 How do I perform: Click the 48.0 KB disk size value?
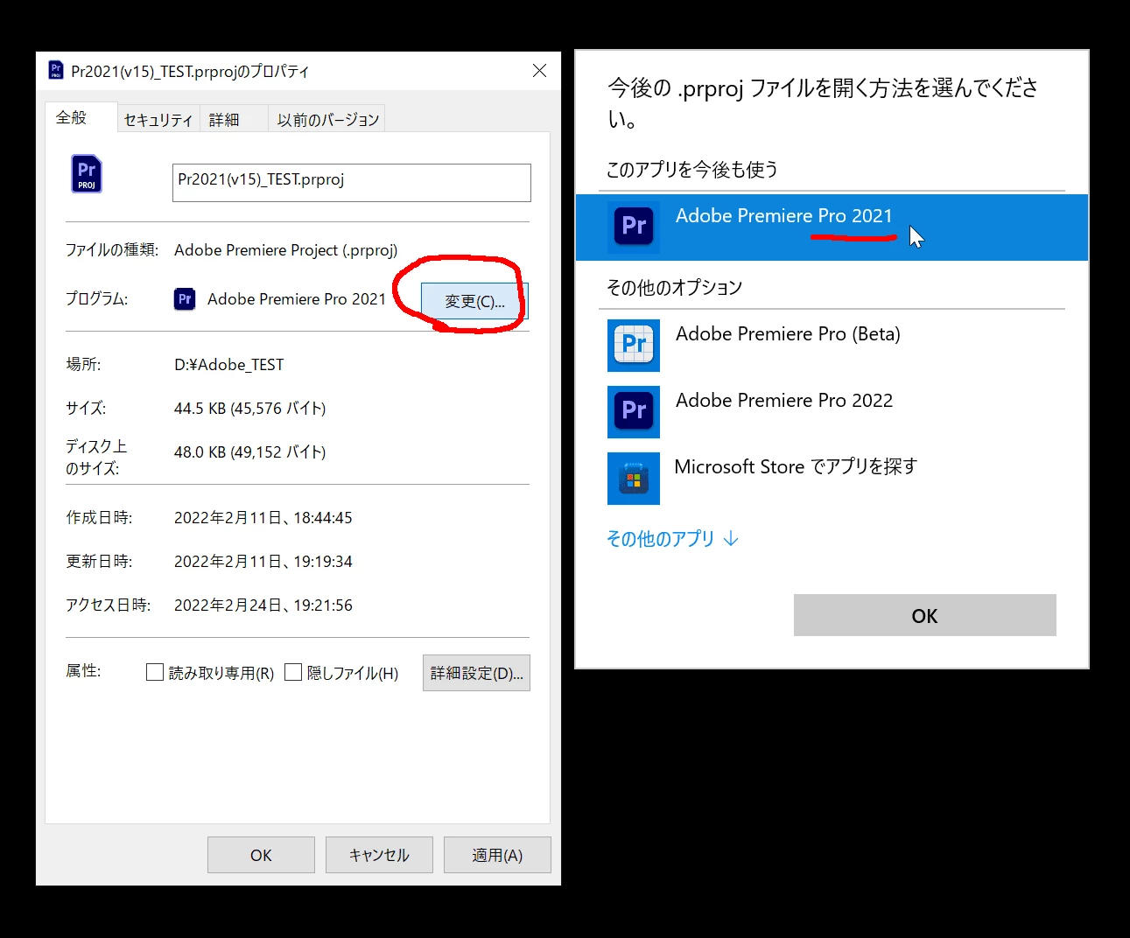[250, 452]
